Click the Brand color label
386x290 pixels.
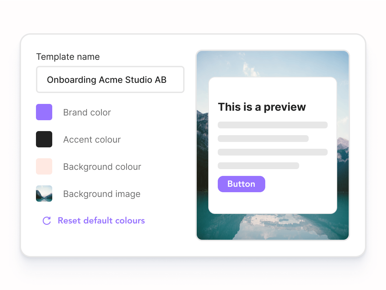coord(87,112)
